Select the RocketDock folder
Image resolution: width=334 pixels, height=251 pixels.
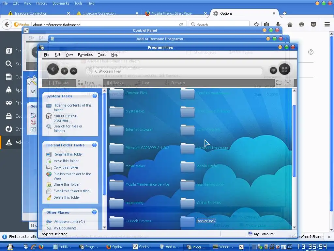198,221
